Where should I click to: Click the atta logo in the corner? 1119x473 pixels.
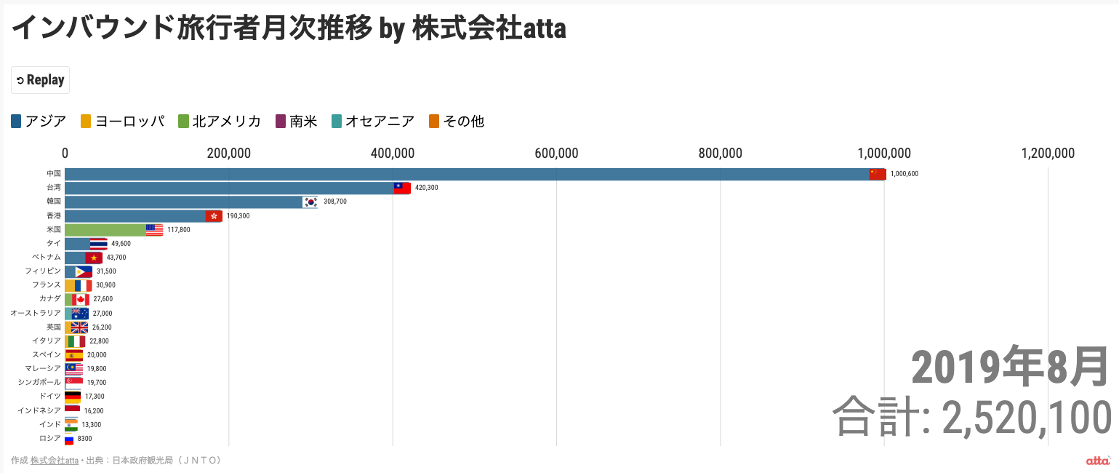tap(1098, 460)
